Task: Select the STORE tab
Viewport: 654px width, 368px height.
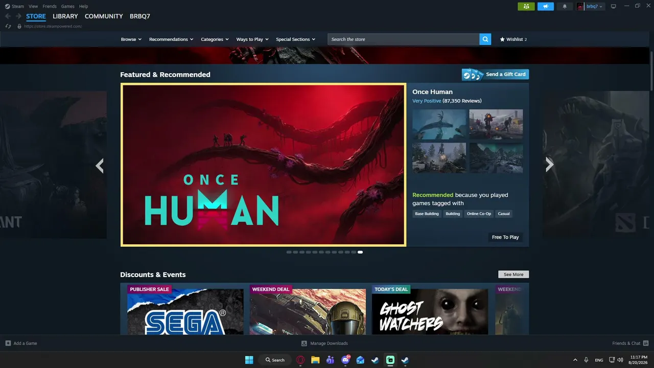Action: 36,16
